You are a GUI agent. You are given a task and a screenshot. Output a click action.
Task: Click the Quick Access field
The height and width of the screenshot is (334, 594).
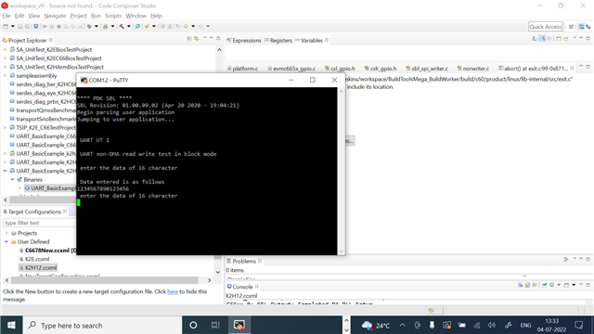click(545, 27)
